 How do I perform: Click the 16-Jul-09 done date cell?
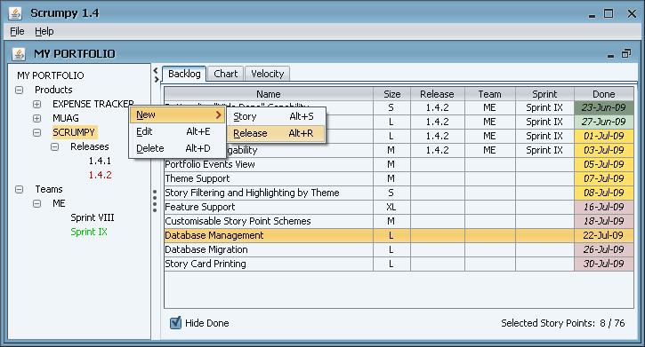603,207
